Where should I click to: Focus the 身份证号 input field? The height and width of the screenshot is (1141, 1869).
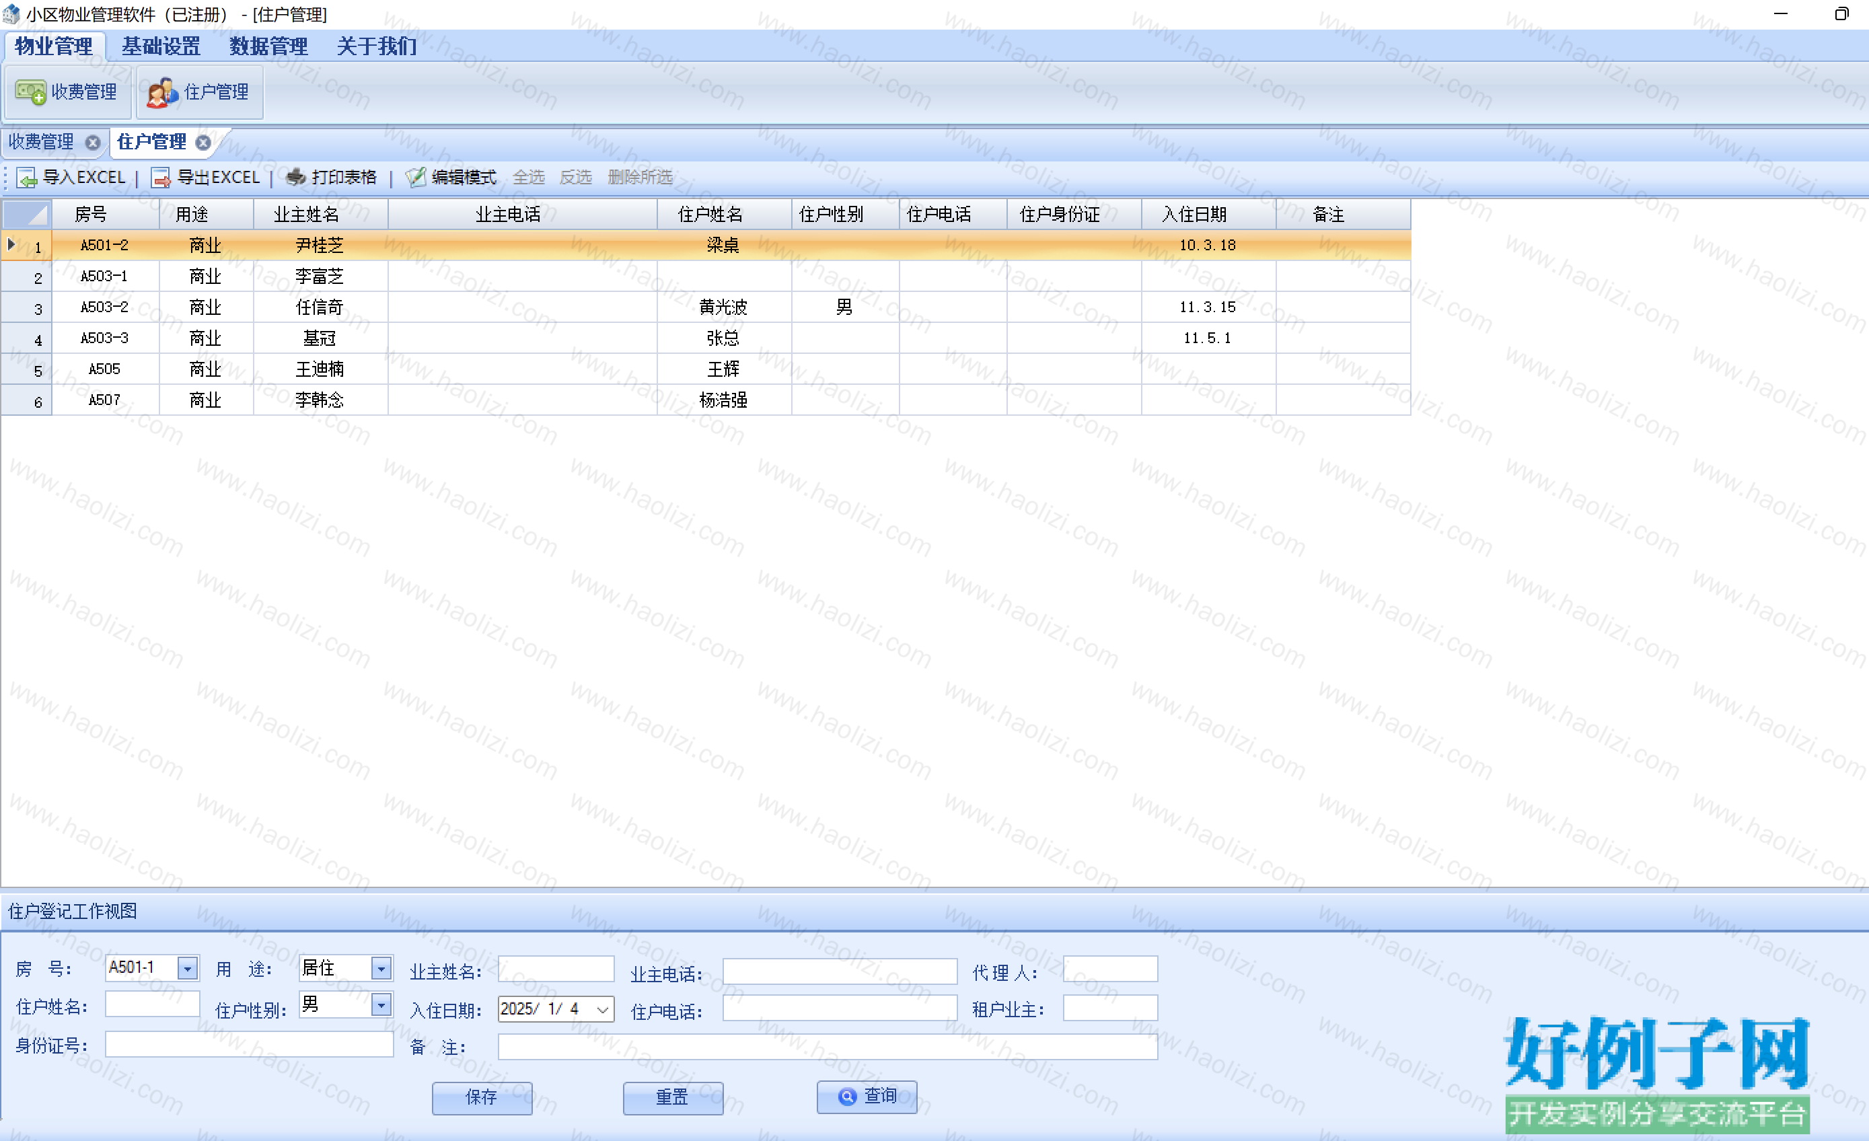pos(250,1045)
